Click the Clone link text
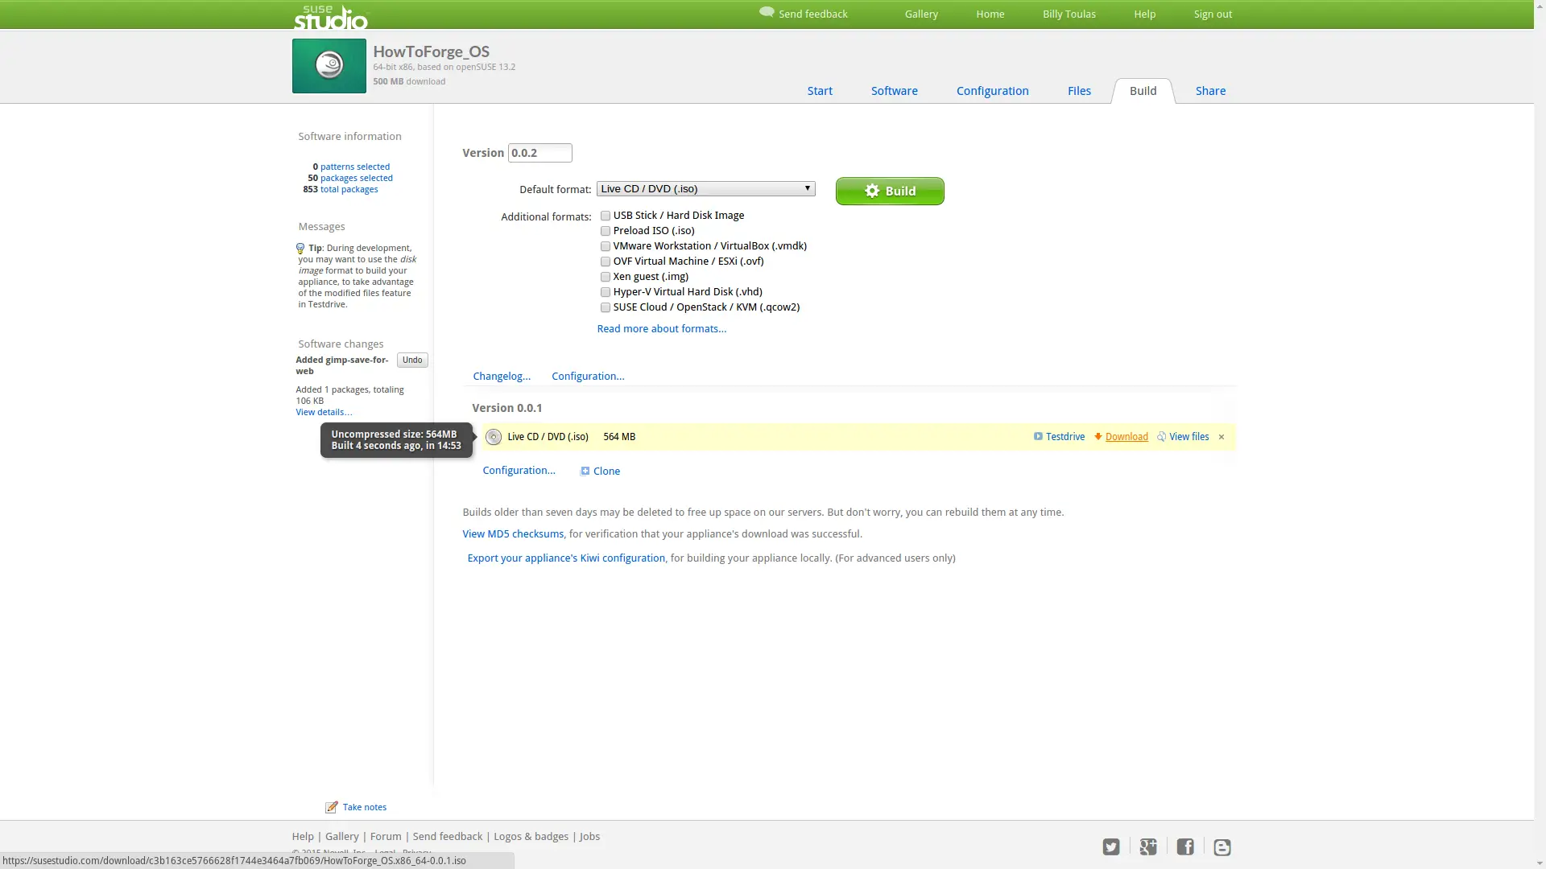The width and height of the screenshot is (1546, 869). pos(606,471)
